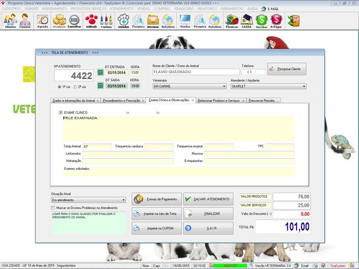Open the Animais paw icon
359x269 pixels.
click(x=92, y=21)
